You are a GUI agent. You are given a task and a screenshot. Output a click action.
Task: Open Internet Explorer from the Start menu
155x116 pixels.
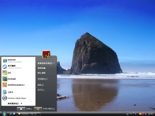point(18,61)
